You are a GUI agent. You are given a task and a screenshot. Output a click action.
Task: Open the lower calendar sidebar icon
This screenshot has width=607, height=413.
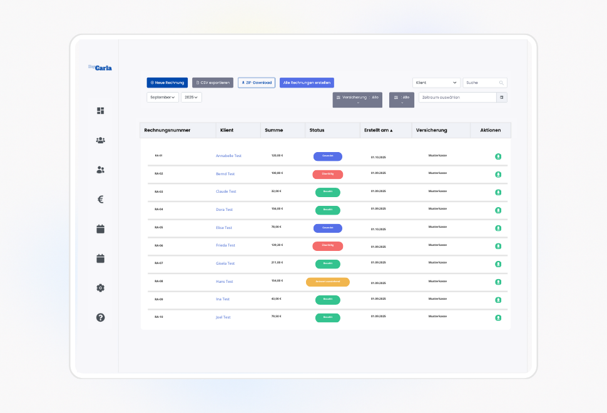[x=100, y=258]
